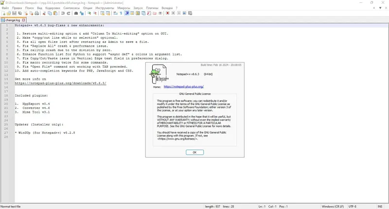Close the change.log tab with its X
The width and height of the screenshot is (389, 209).
coord(23,20)
